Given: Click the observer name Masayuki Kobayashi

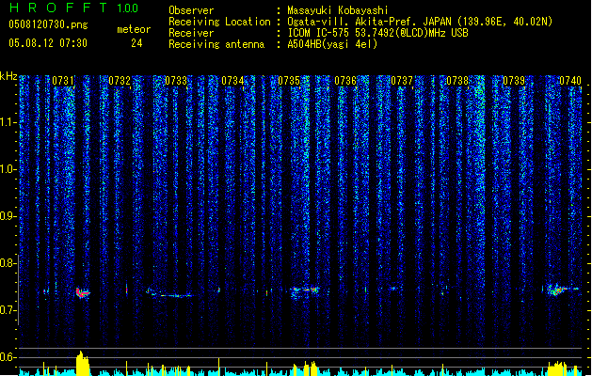Looking at the screenshot, I should pos(338,10).
